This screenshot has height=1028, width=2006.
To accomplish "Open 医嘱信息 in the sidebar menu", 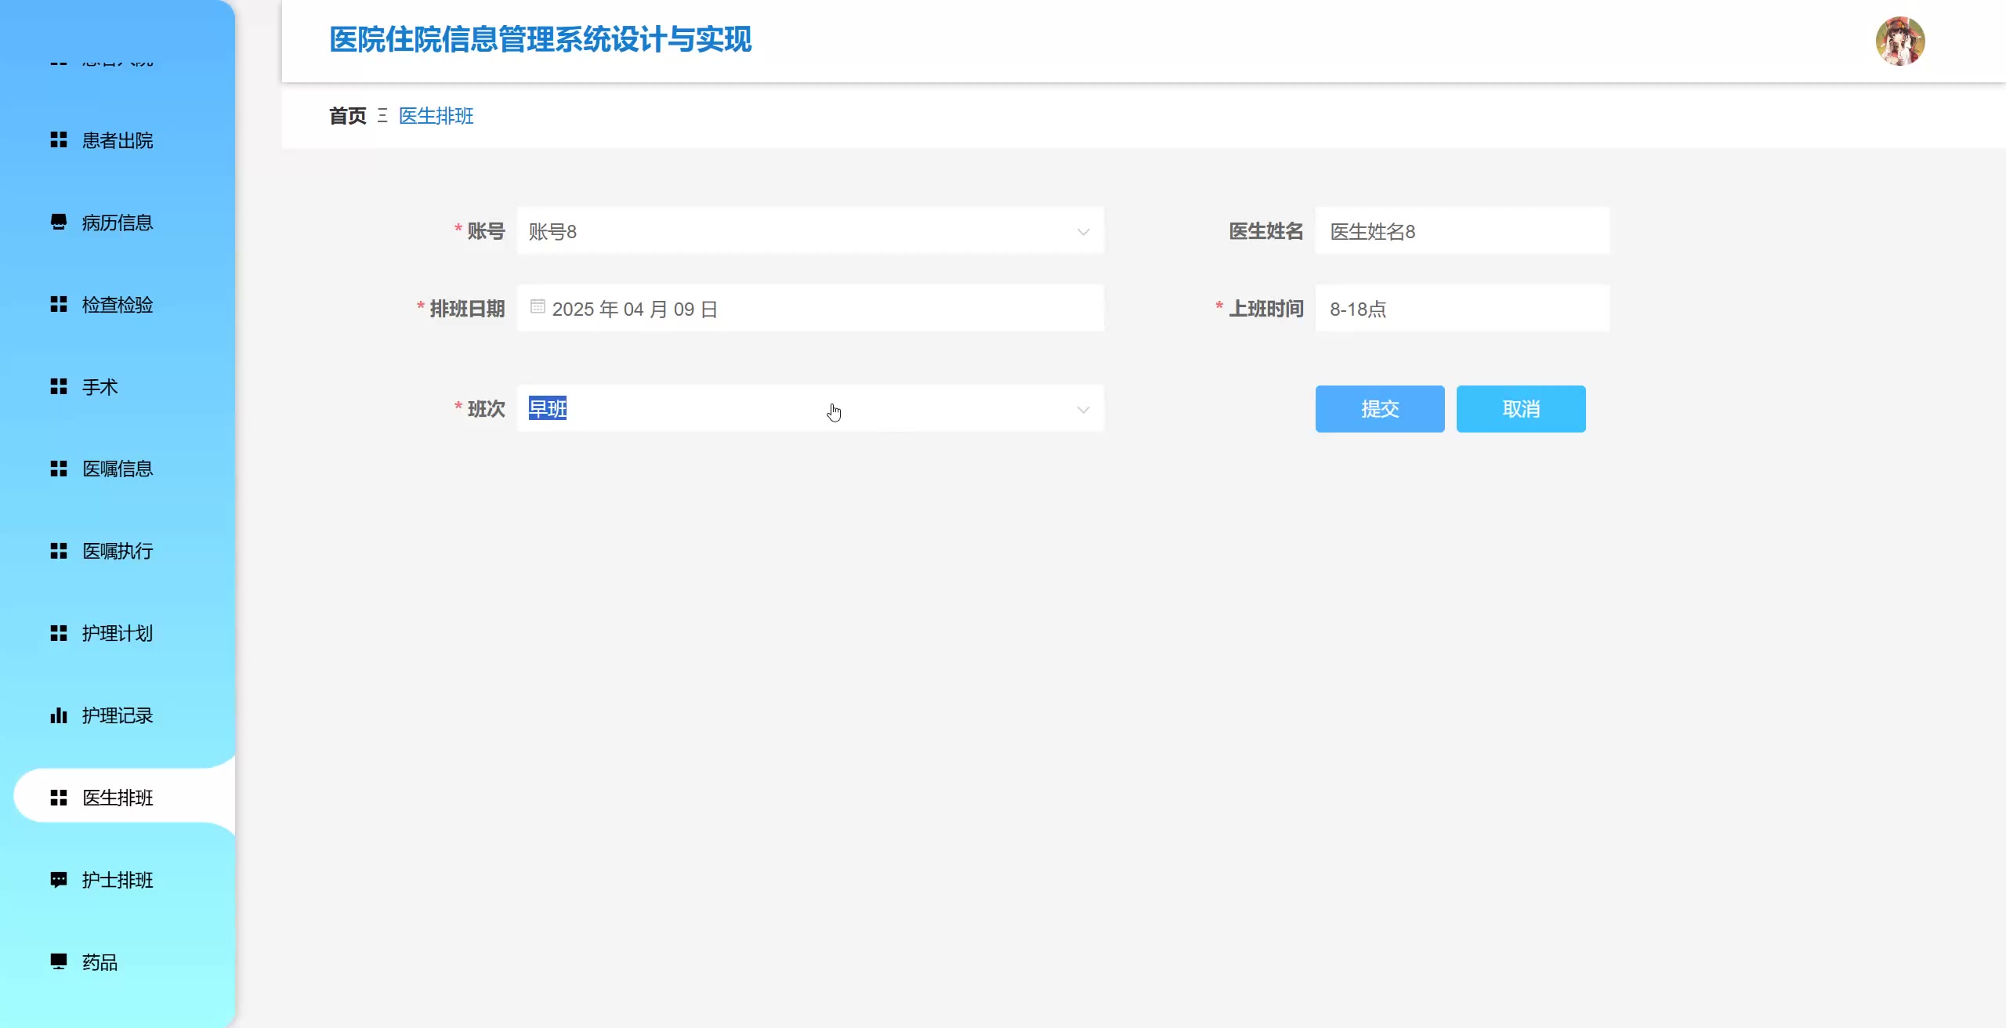I will 118,469.
